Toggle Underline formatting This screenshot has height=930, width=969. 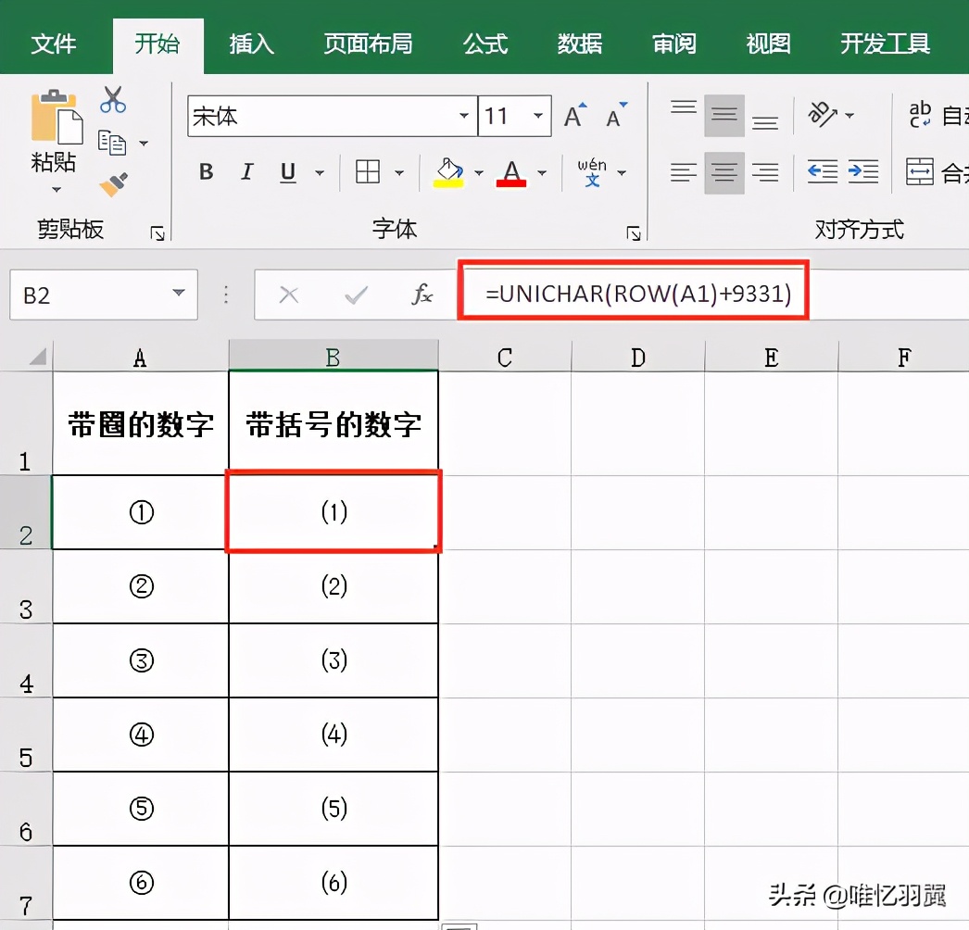[x=288, y=171]
